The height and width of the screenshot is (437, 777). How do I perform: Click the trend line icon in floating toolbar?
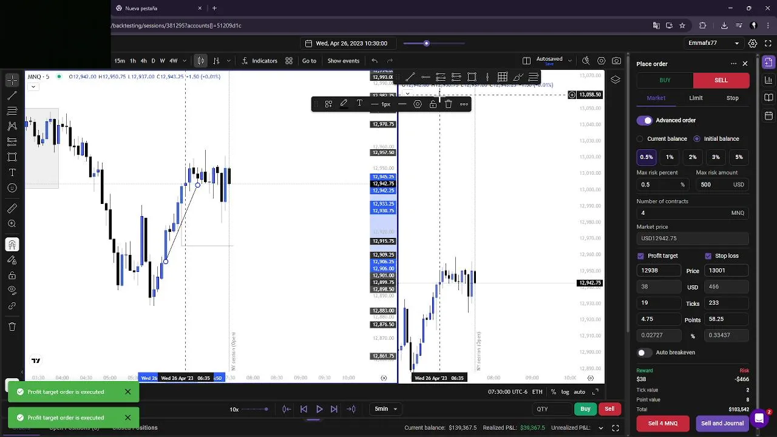click(x=410, y=77)
